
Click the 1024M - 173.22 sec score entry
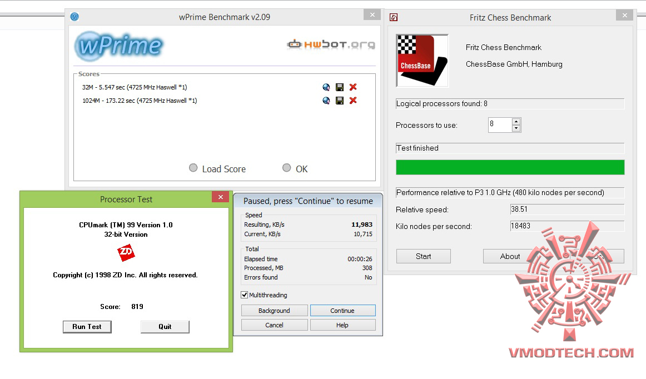click(x=140, y=101)
